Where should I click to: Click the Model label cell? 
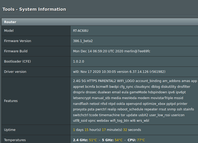(36, 31)
